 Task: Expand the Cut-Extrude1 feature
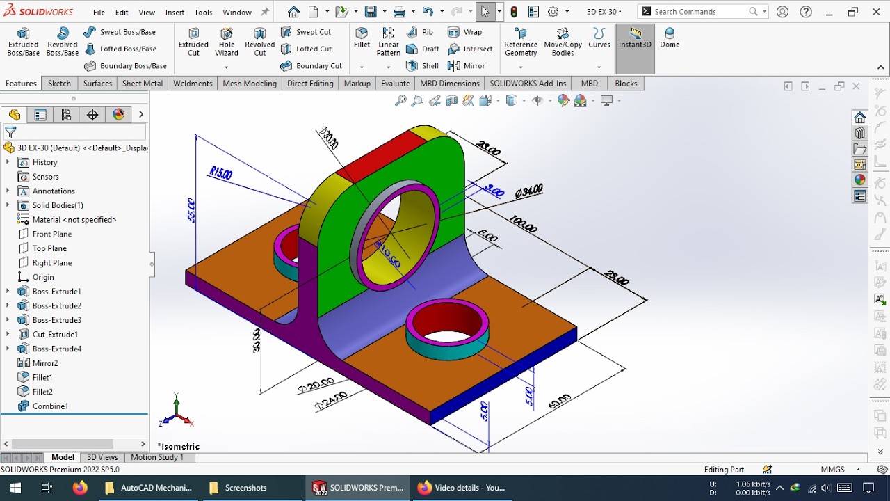[x=8, y=335]
